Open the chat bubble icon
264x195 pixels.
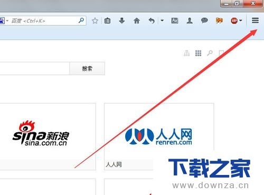point(204,21)
